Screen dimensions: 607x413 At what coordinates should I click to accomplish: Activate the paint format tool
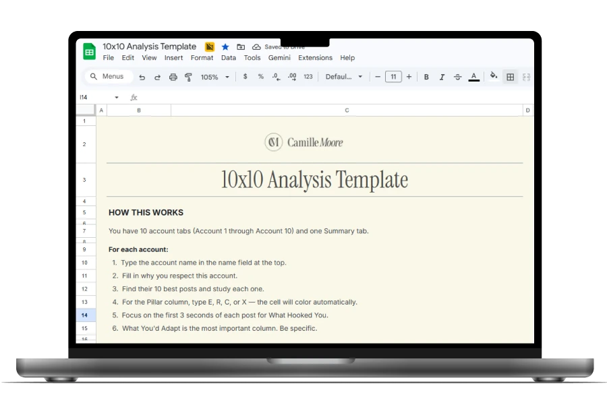coord(188,77)
